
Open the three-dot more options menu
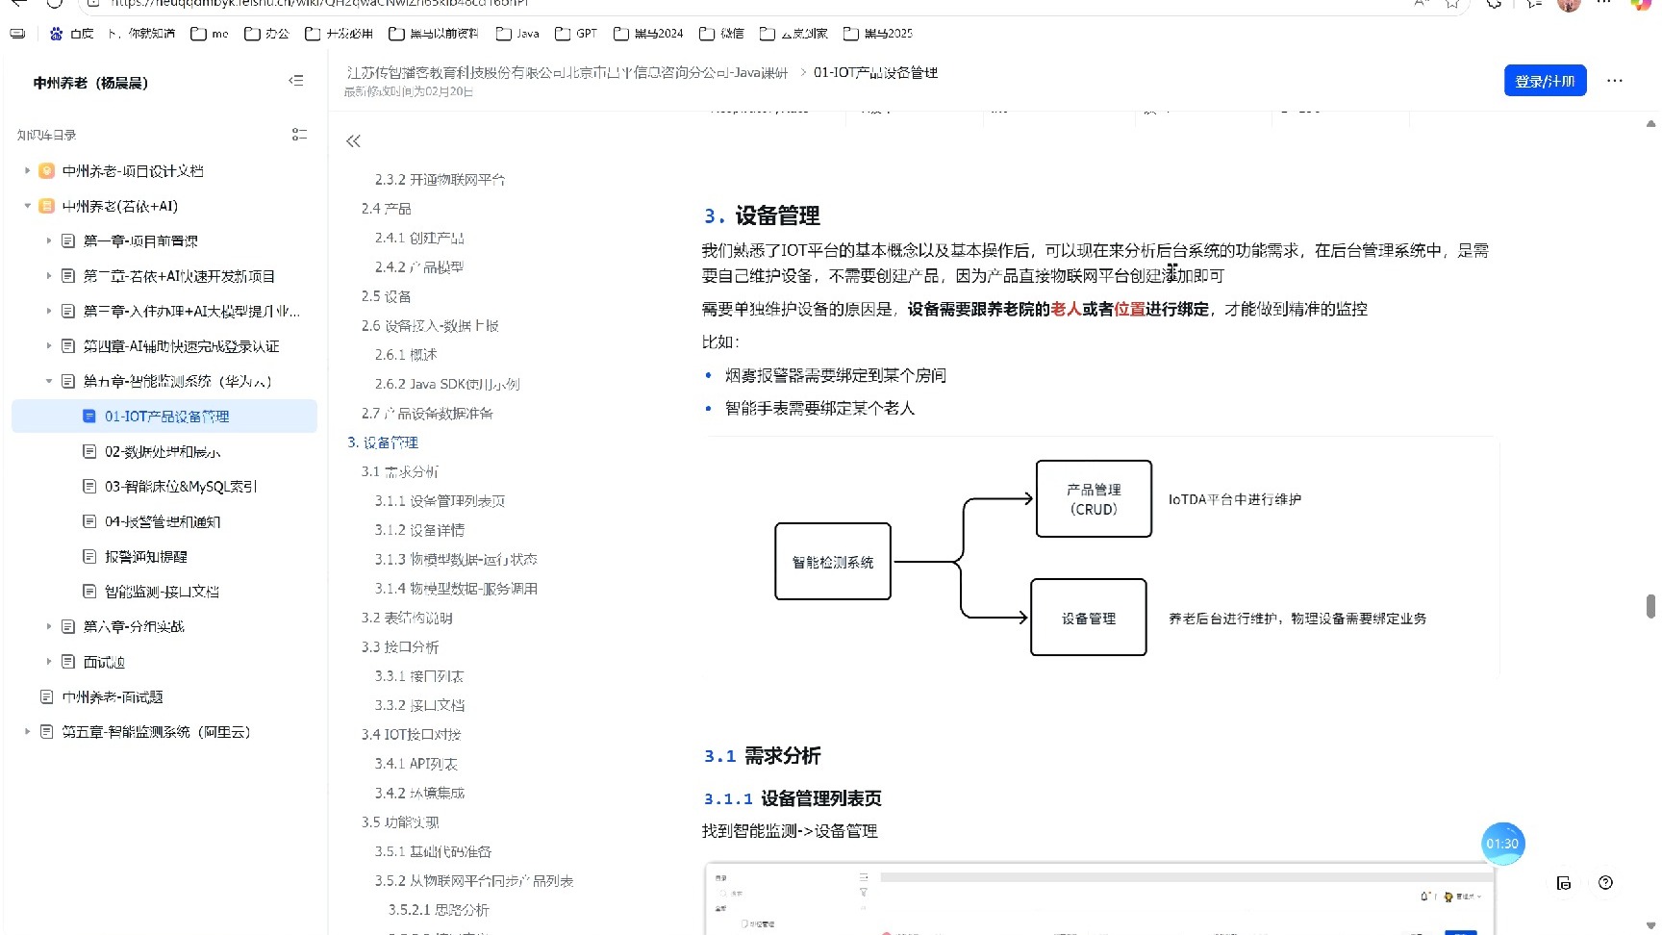pyautogui.click(x=1615, y=81)
